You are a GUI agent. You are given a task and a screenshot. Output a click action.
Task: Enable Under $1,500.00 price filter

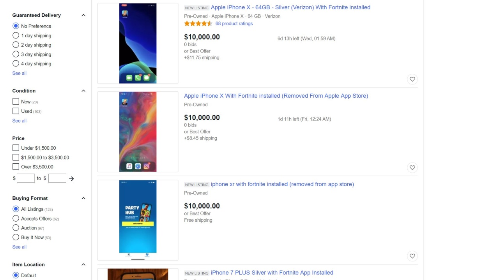16,148
